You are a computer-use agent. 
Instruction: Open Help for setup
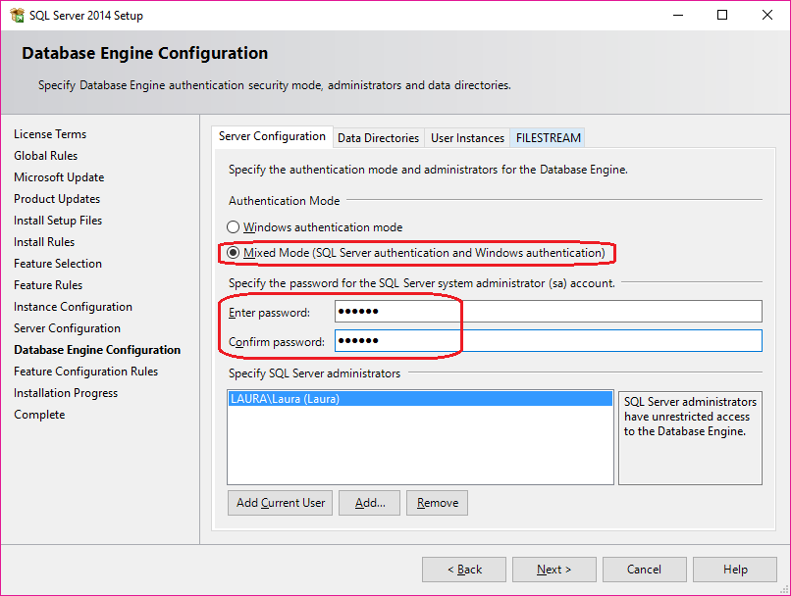[x=735, y=570]
